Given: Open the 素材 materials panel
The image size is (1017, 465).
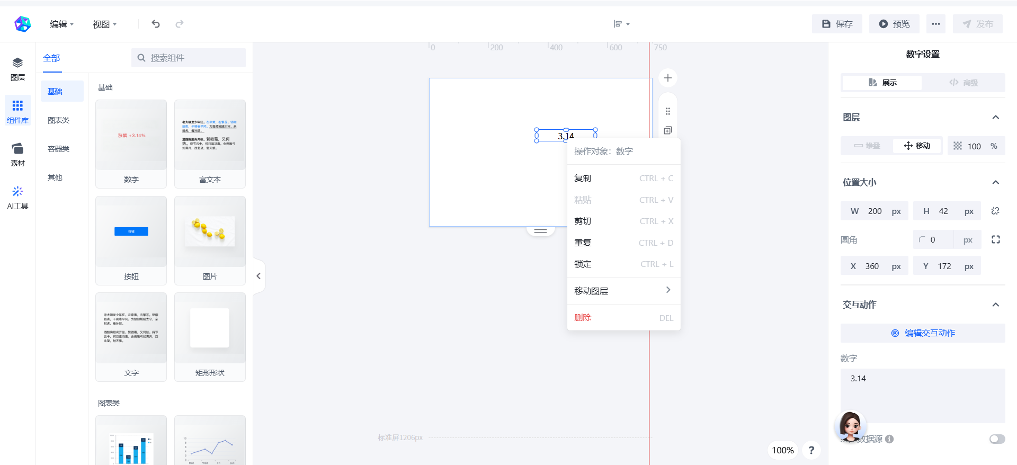Looking at the screenshot, I should pyautogui.click(x=17, y=155).
